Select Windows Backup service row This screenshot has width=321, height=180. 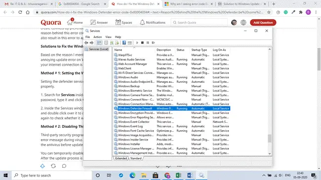pos(172,86)
